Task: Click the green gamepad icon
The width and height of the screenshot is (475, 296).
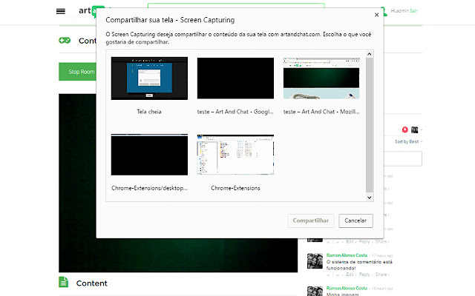Action: click(65, 40)
